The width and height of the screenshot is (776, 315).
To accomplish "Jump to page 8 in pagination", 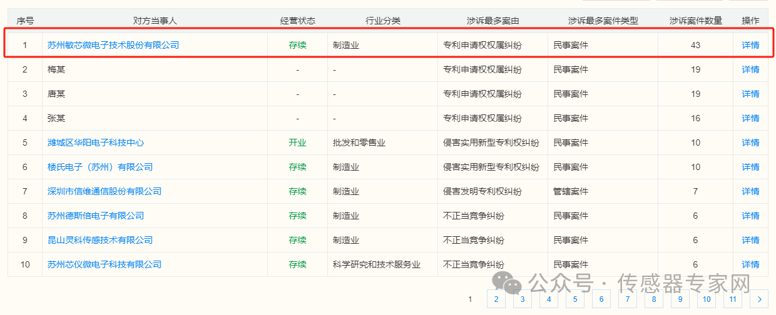I will [653, 299].
